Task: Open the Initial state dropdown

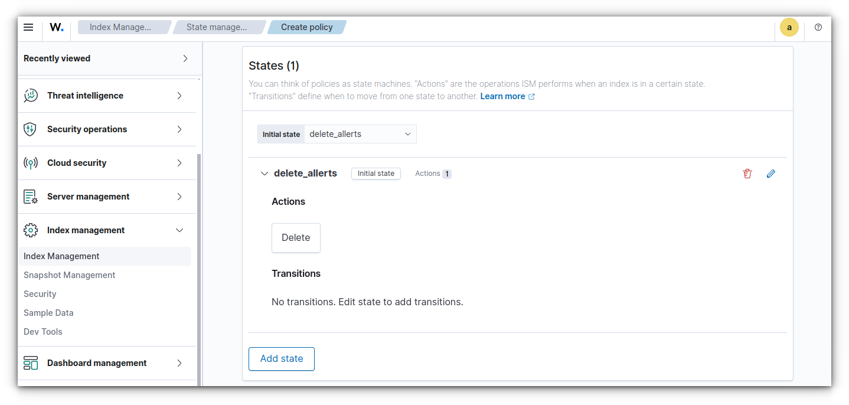Action: click(x=360, y=134)
